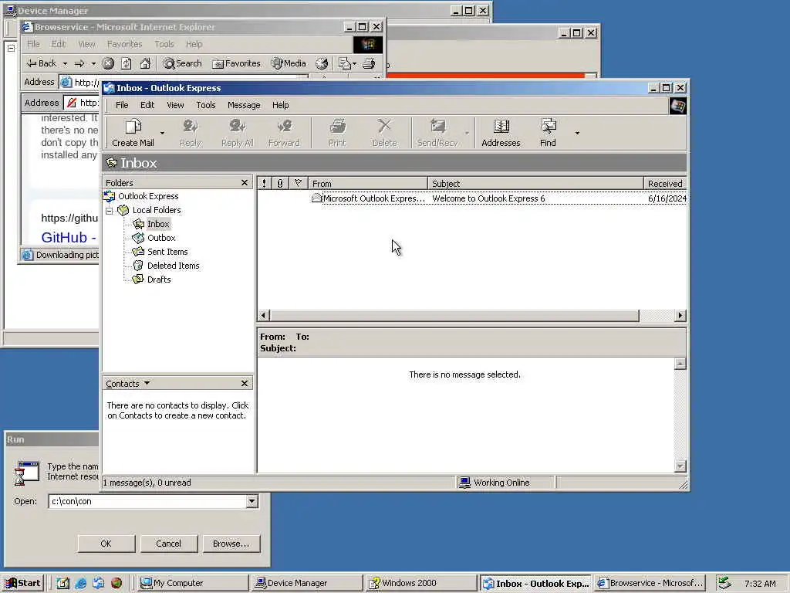Open the Favorites menu in Internet Explorer
The height and width of the screenshot is (593, 790).
124,44
